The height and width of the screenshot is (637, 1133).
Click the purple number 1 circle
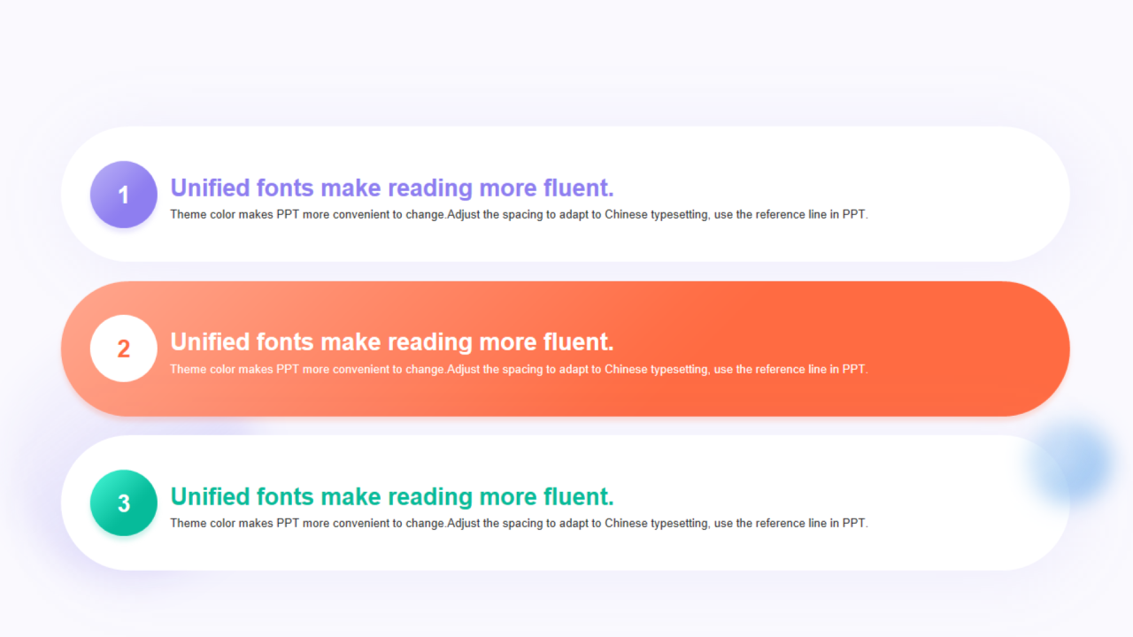click(124, 195)
